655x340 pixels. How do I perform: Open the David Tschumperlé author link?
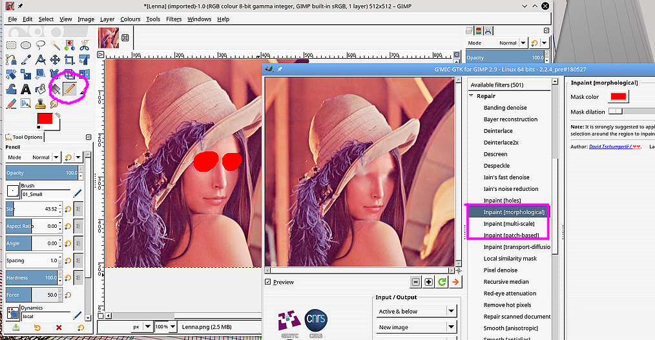614,146
